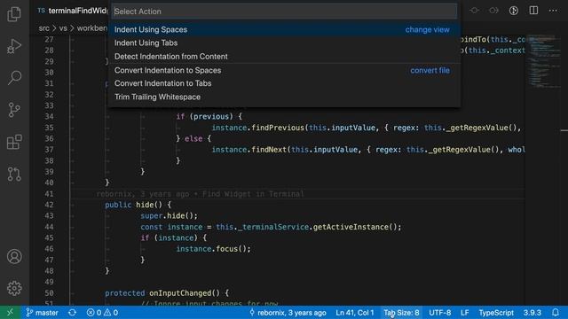The height and width of the screenshot is (319, 568).
Task: Open errors and warnings count
Action: tap(102, 313)
